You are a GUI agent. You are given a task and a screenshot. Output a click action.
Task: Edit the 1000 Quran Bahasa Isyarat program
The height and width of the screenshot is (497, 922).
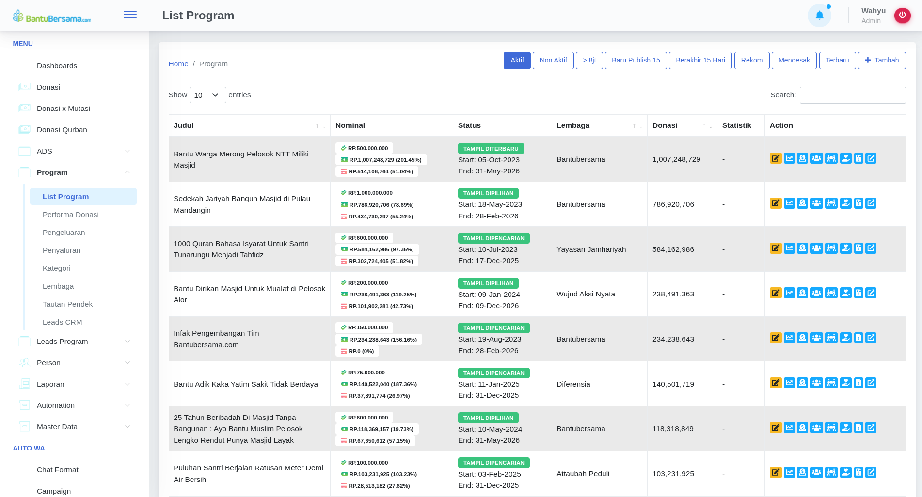(776, 248)
